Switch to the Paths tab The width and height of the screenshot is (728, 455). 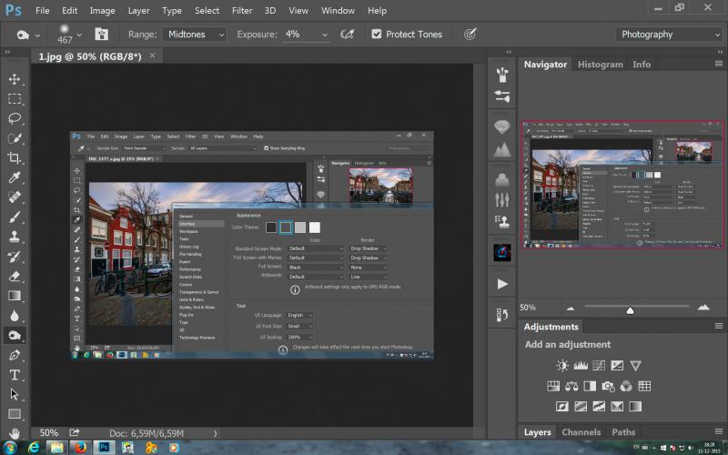(623, 431)
